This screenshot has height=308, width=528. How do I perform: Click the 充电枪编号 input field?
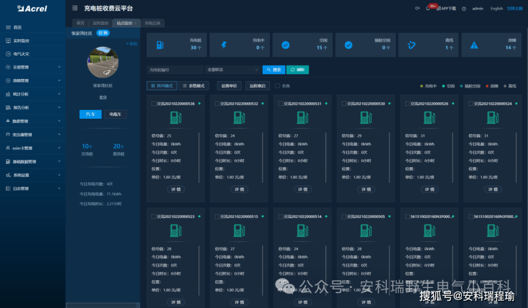point(175,70)
